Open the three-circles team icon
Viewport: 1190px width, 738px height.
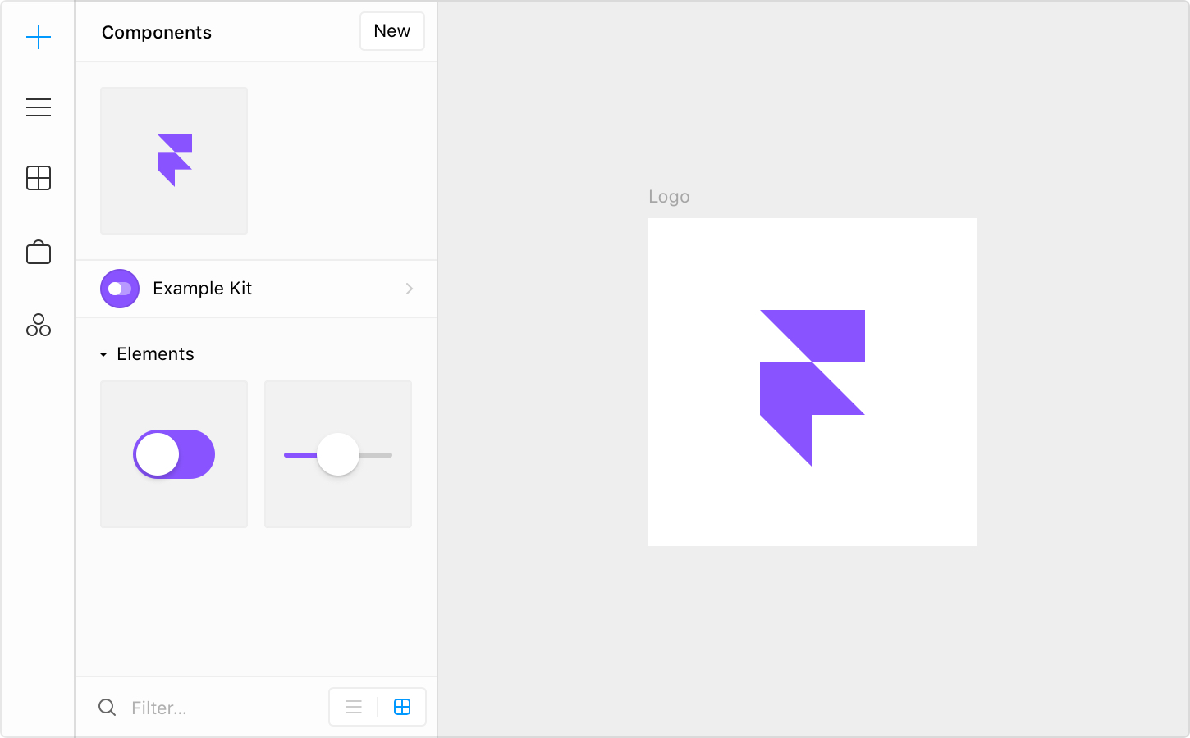(x=39, y=325)
